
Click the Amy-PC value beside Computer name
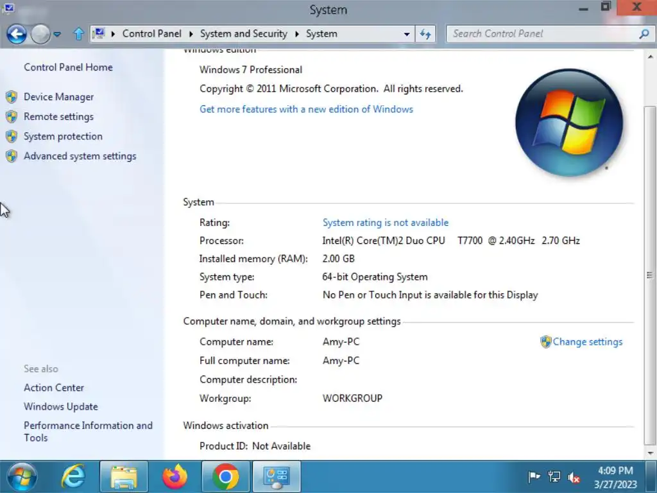(x=341, y=342)
